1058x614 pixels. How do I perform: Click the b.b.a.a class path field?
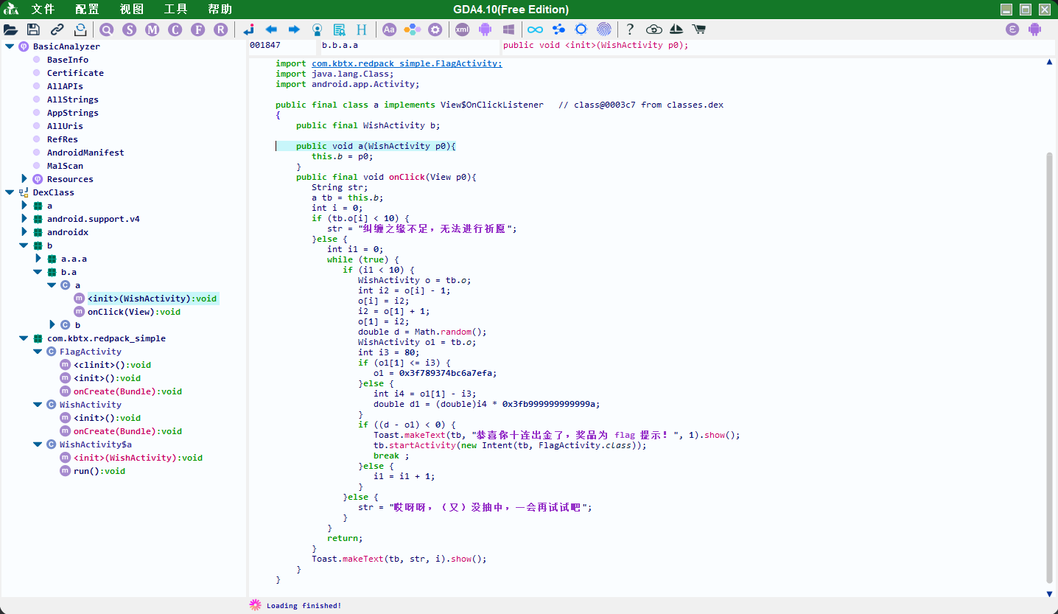pos(410,46)
